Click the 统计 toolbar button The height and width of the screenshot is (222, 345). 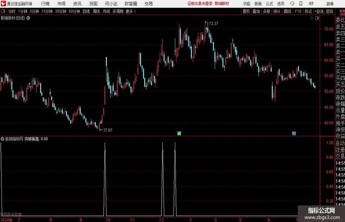[x=277, y=11]
